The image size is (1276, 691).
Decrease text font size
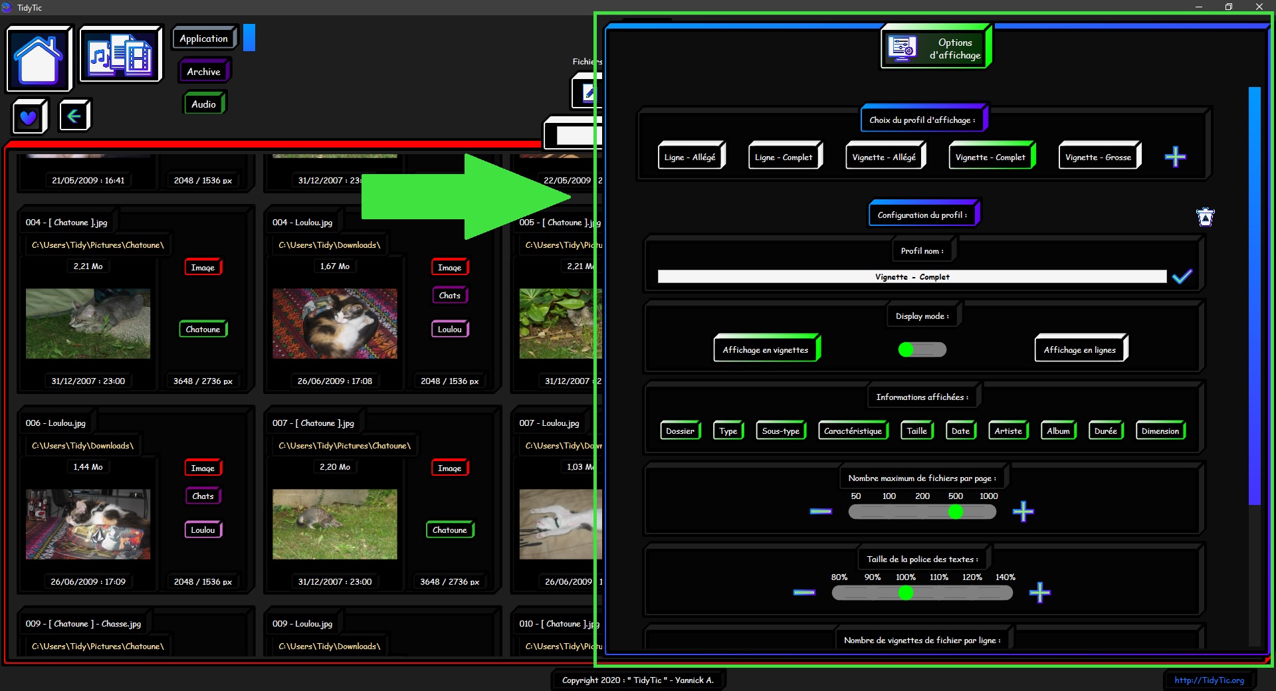pos(804,592)
